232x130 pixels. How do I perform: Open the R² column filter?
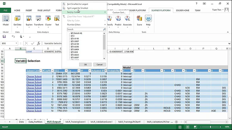point(90,71)
